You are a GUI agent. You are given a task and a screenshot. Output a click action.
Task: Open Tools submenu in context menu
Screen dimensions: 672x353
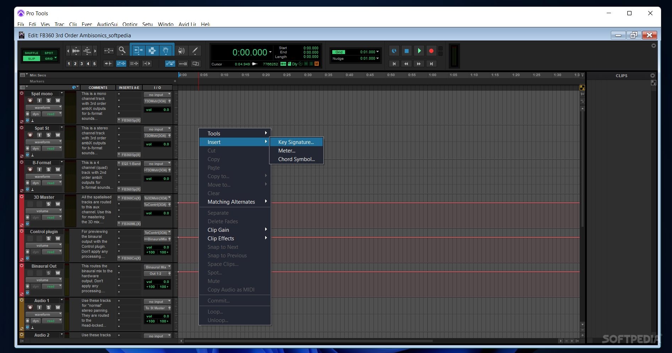(x=235, y=133)
